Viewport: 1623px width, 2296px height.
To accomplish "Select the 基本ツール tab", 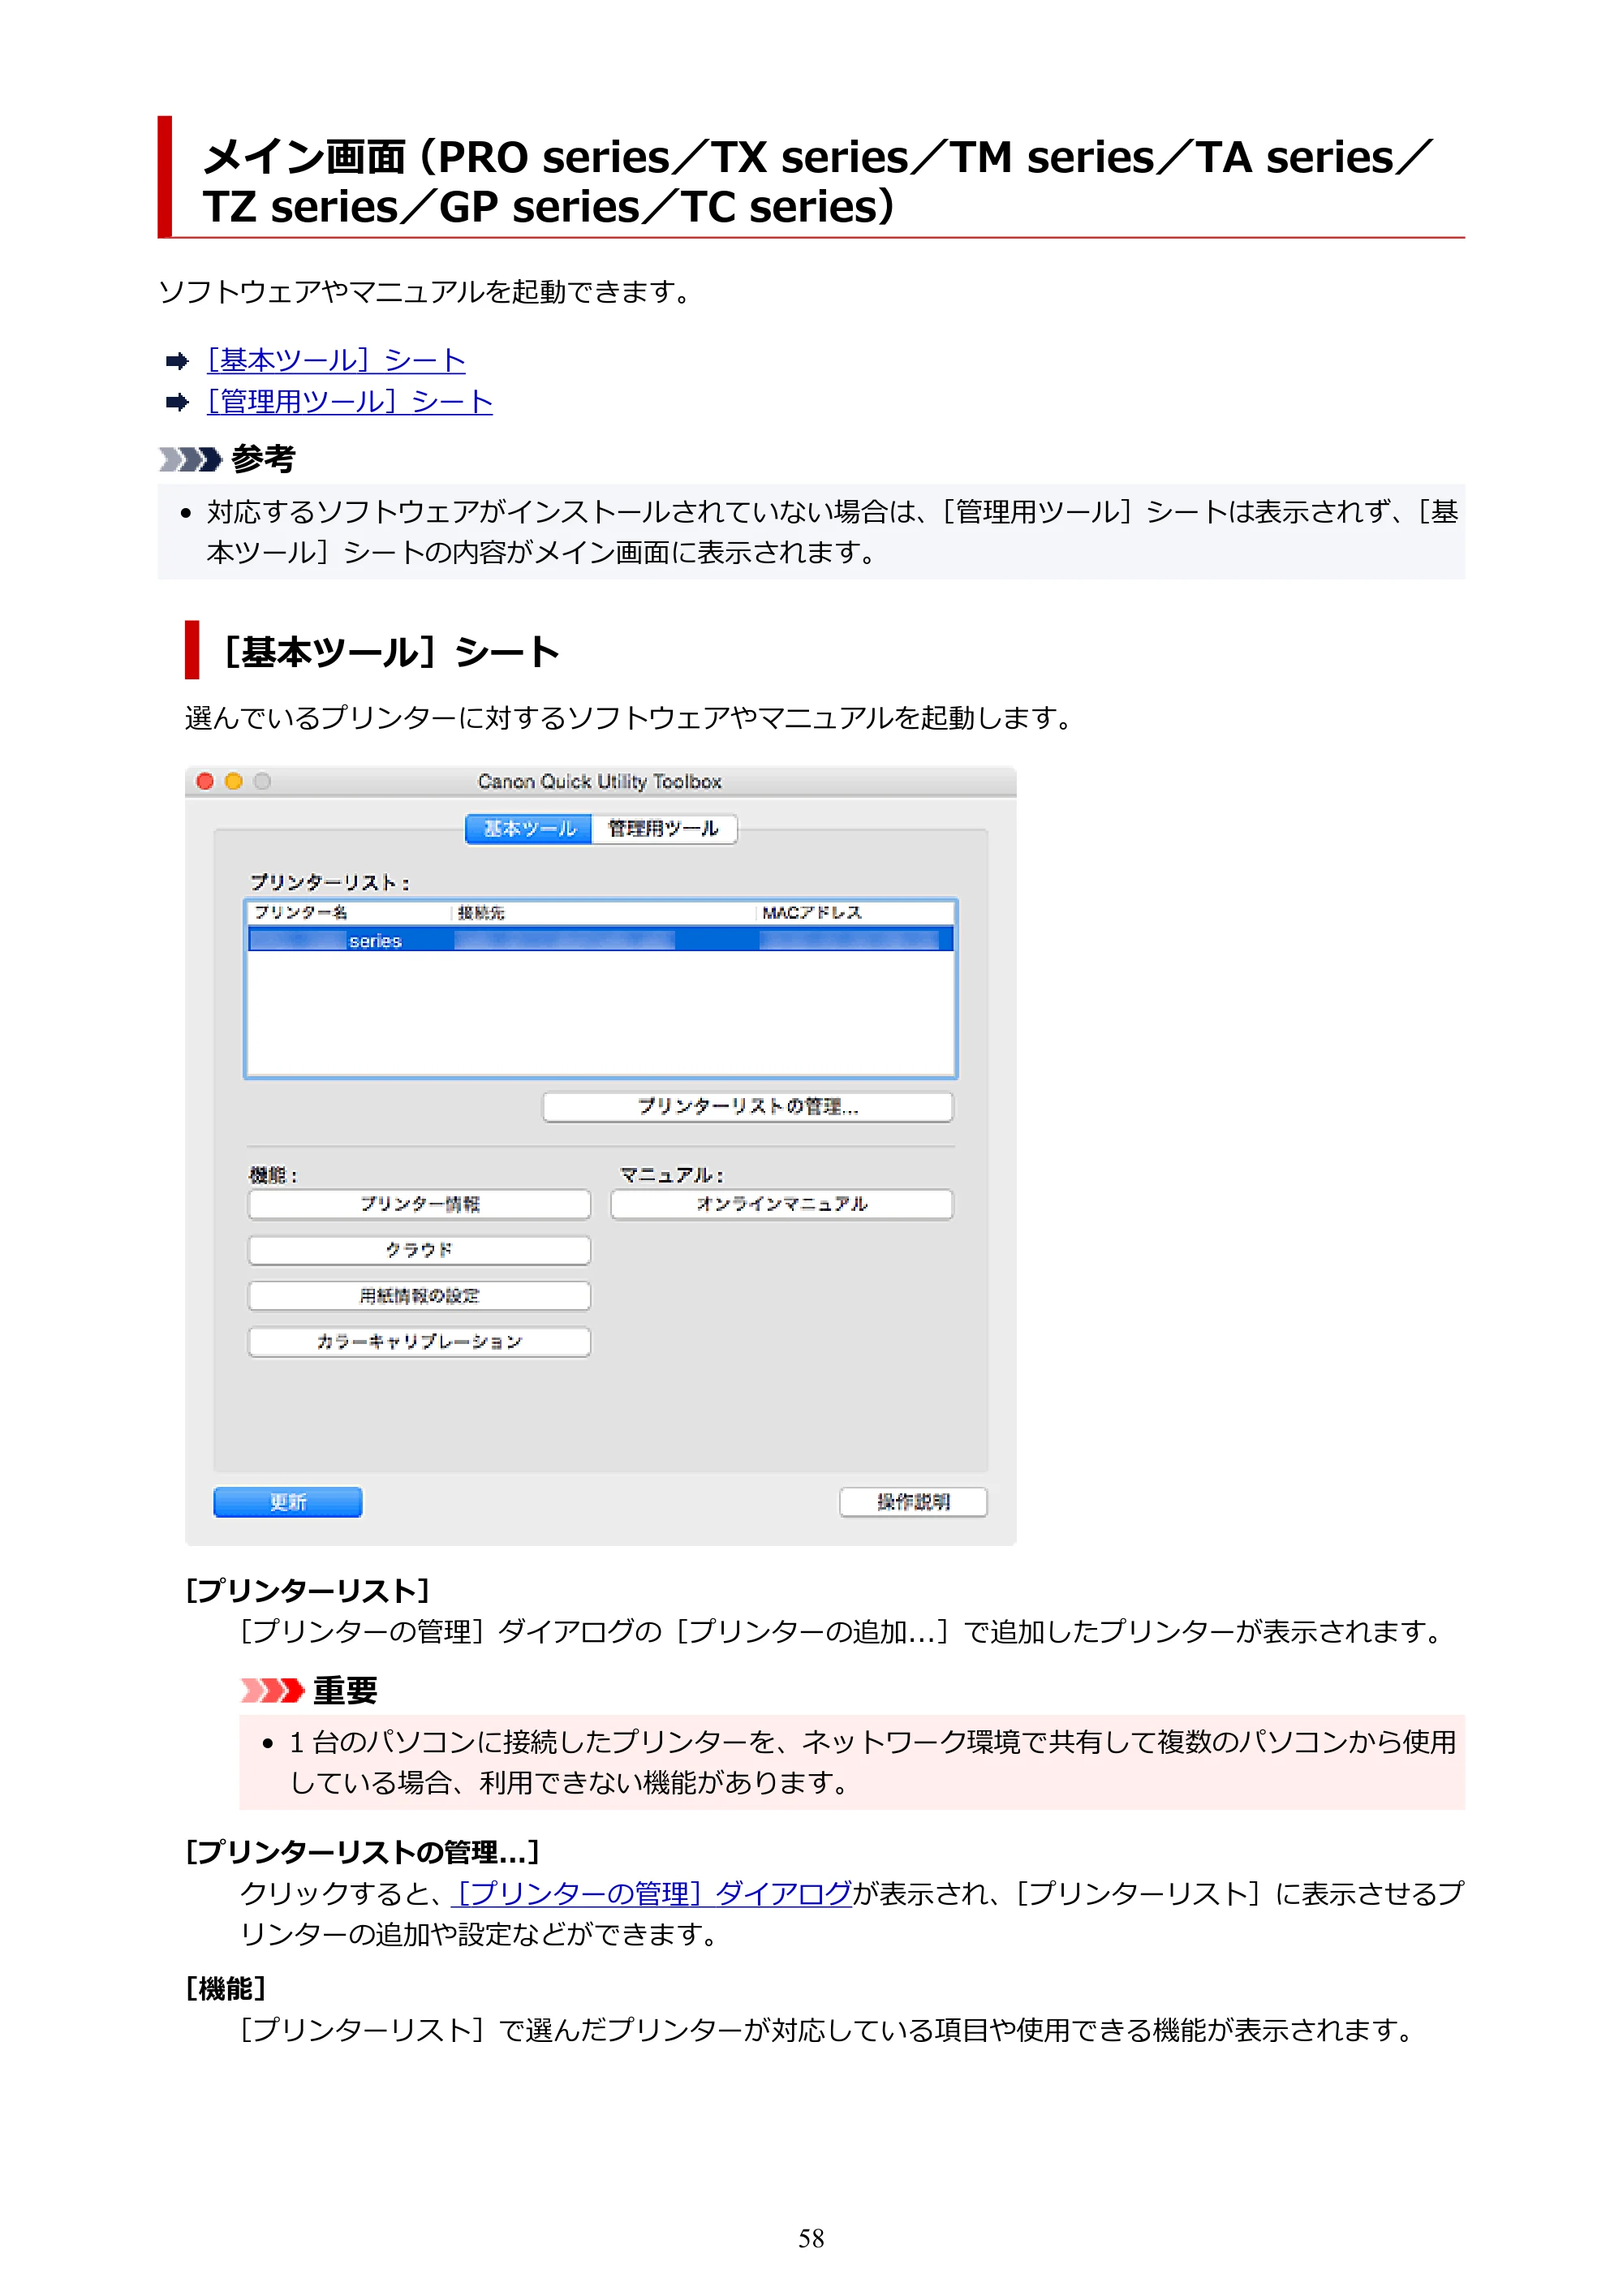I will (529, 829).
